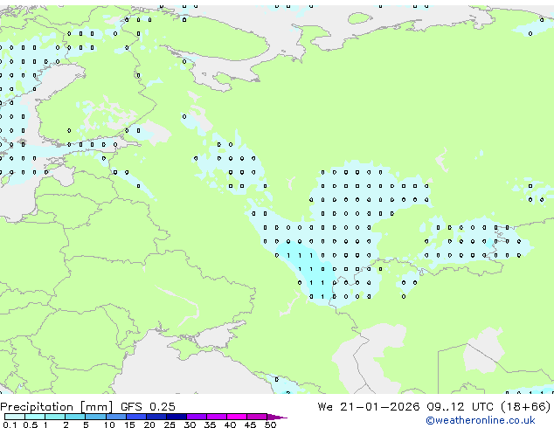Click the legend scale label "50"
The height and width of the screenshot is (428, 554).
[270, 425]
